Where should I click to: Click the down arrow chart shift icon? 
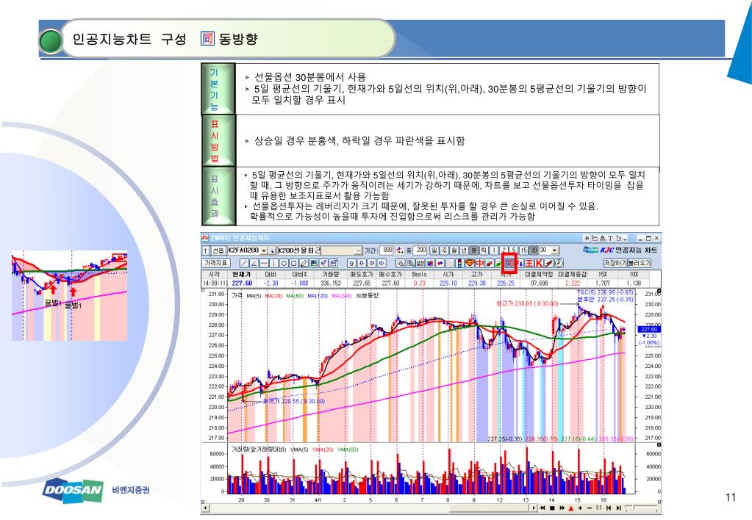click(x=362, y=263)
